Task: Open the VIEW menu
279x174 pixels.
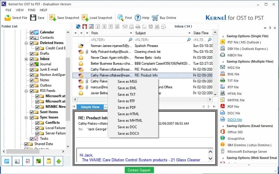Action: point(20,10)
